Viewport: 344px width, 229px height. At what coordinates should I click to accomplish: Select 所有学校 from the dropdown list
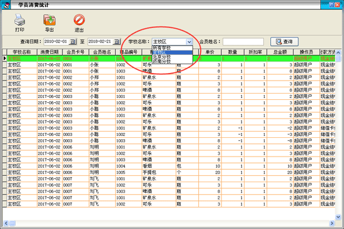pyautogui.click(x=172, y=48)
